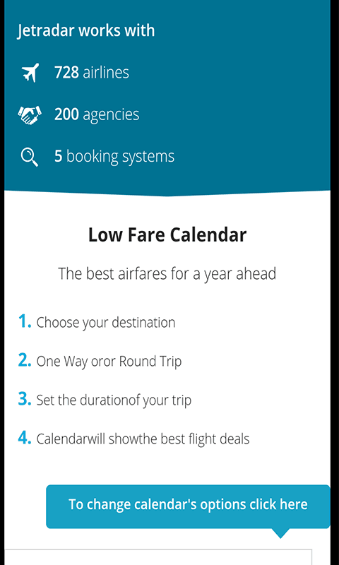Click the '728 airlines' text
This screenshot has width=339, height=565.
[92, 73]
